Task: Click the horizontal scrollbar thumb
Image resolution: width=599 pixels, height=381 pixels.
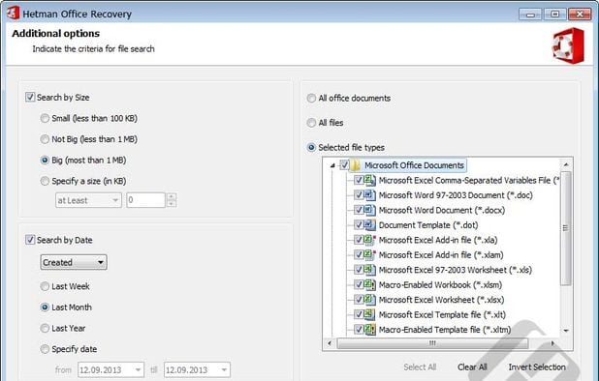Action: click(433, 343)
